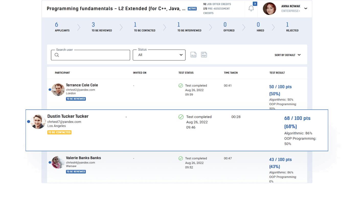Switch to the To Be Reviewed stage
Viewport: 364px width, 197px height.
click(102, 27)
